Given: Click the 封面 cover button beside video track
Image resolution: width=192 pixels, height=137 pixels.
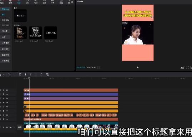Looking at the screenshot, I should (20, 127).
